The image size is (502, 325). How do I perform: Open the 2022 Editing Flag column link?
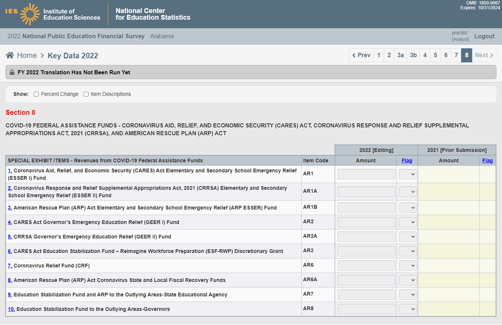pos(407,160)
